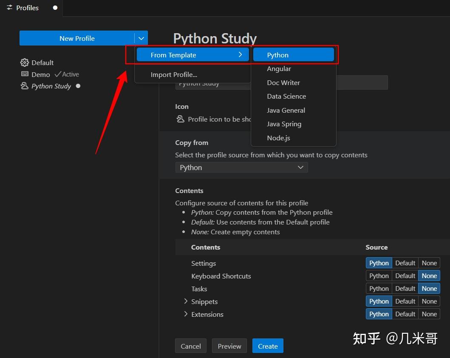Open the New Profile dropdown arrow

tap(141, 38)
